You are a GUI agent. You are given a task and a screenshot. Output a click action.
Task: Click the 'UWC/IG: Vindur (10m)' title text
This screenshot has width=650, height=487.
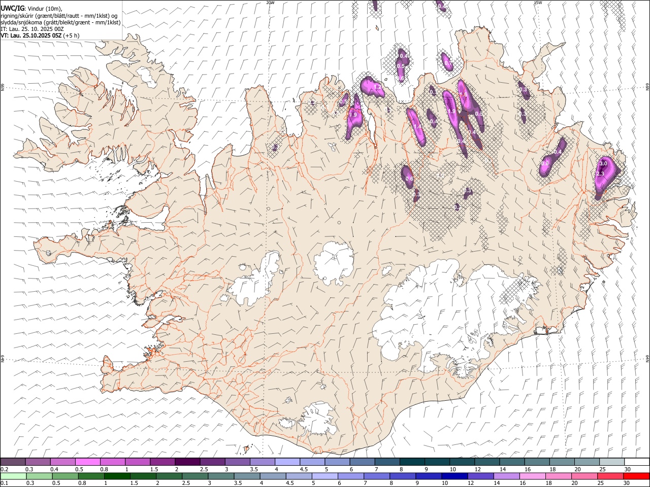31,8
